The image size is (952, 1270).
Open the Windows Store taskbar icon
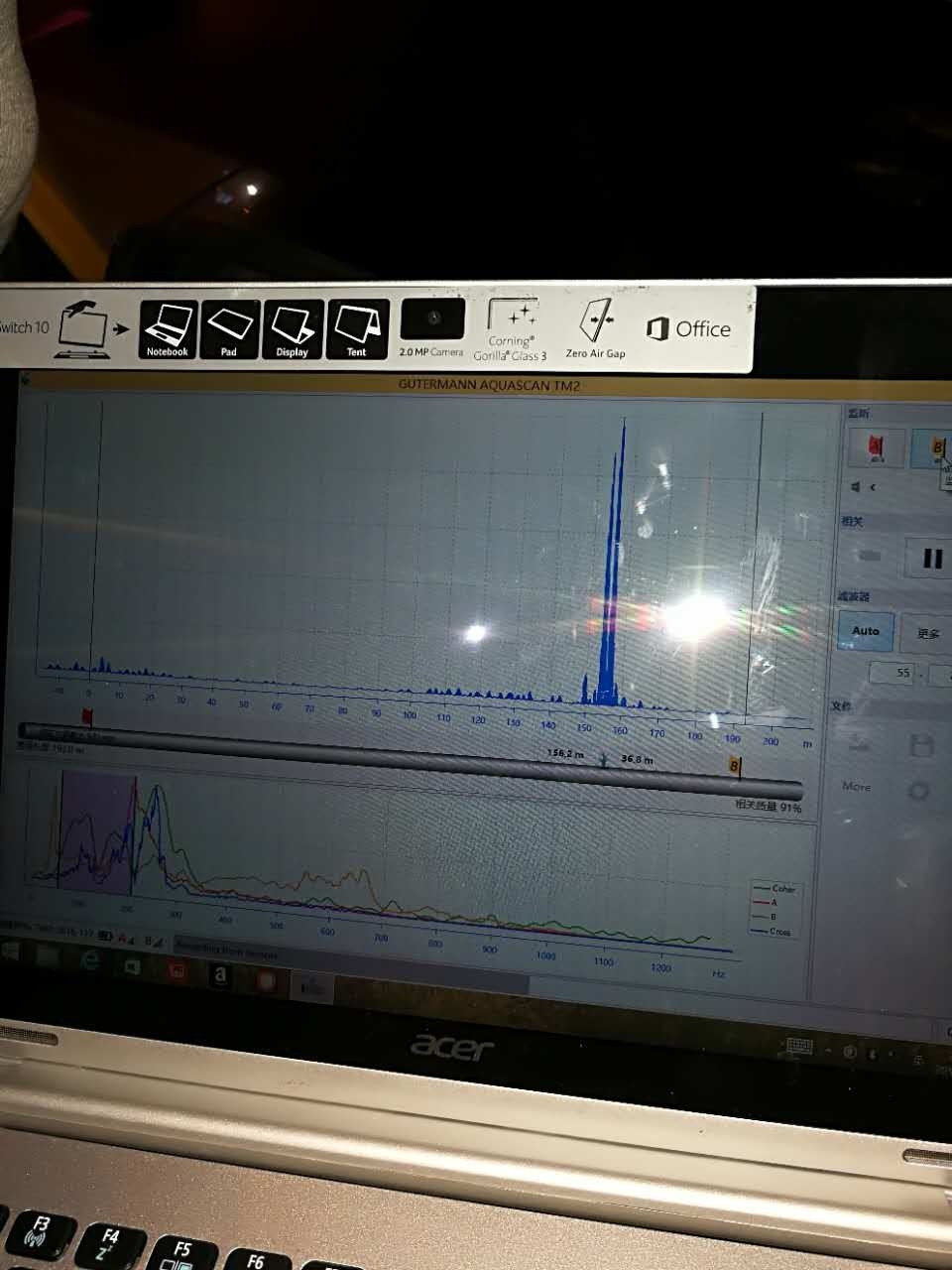[133, 964]
